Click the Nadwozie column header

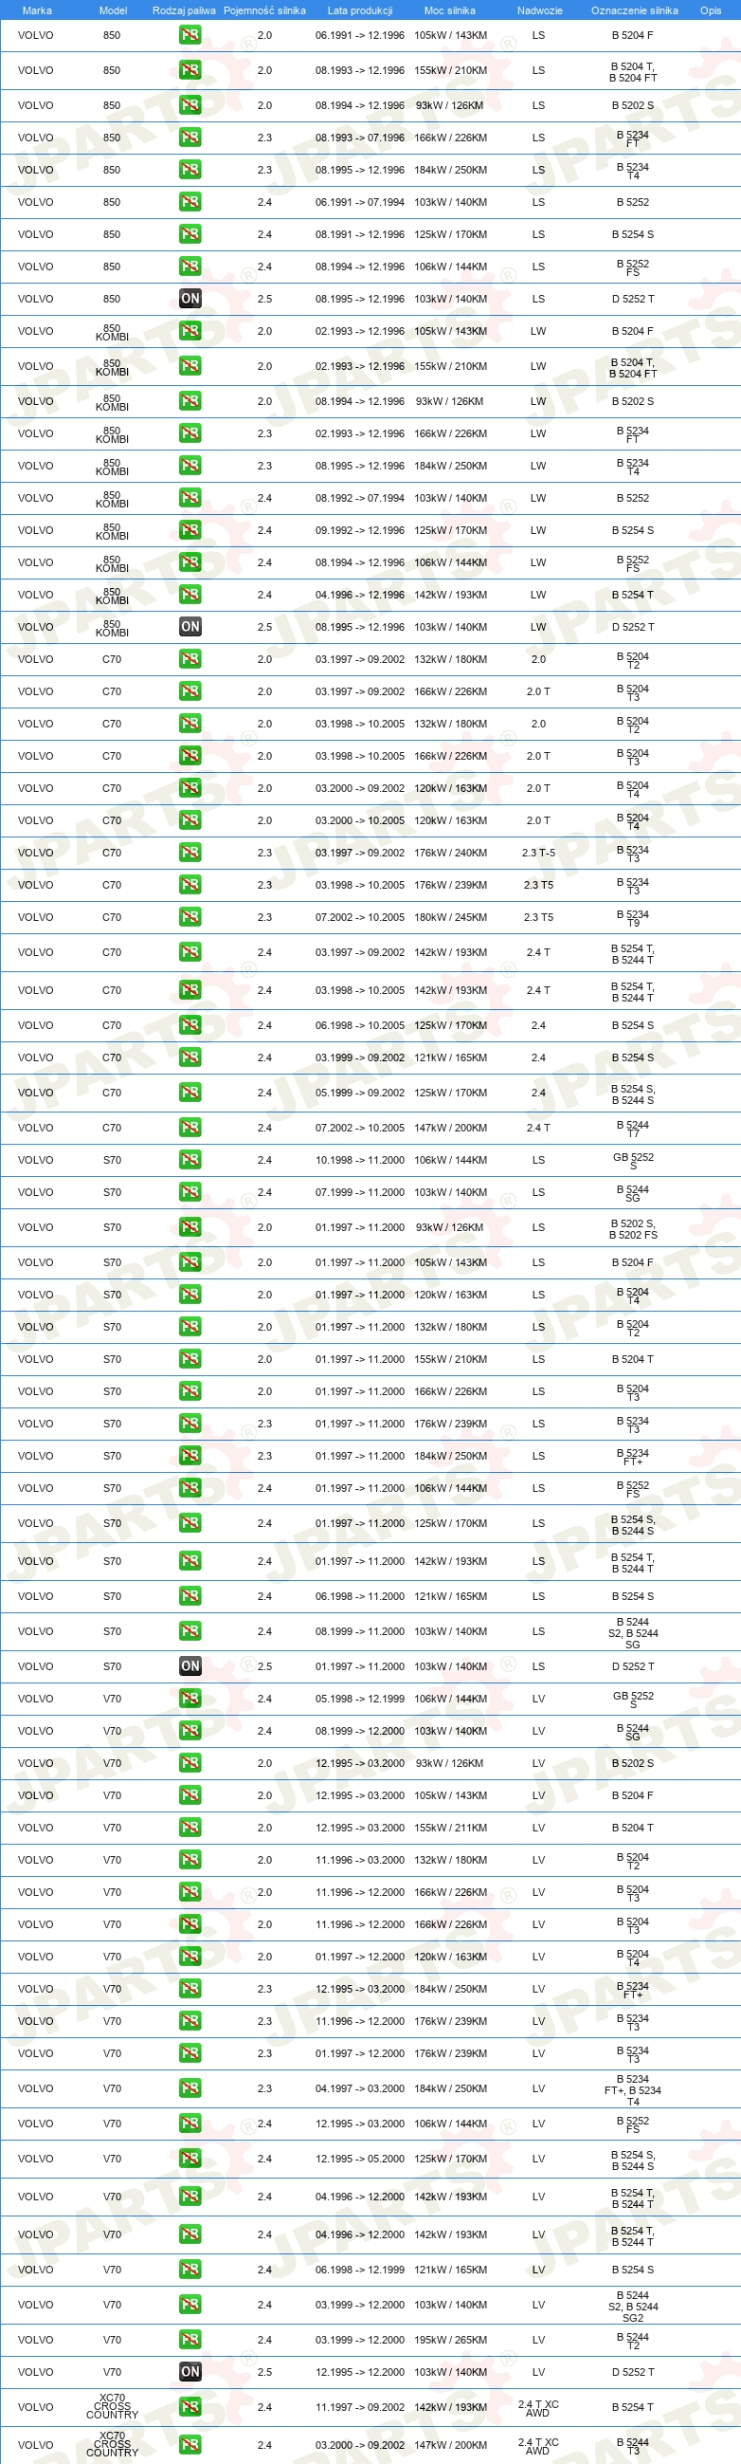[539, 10]
